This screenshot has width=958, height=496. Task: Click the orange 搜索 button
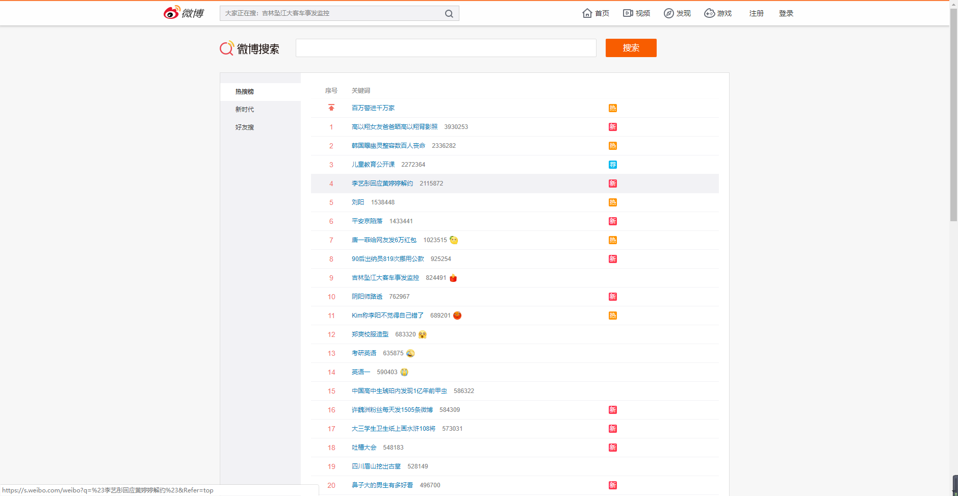631,48
